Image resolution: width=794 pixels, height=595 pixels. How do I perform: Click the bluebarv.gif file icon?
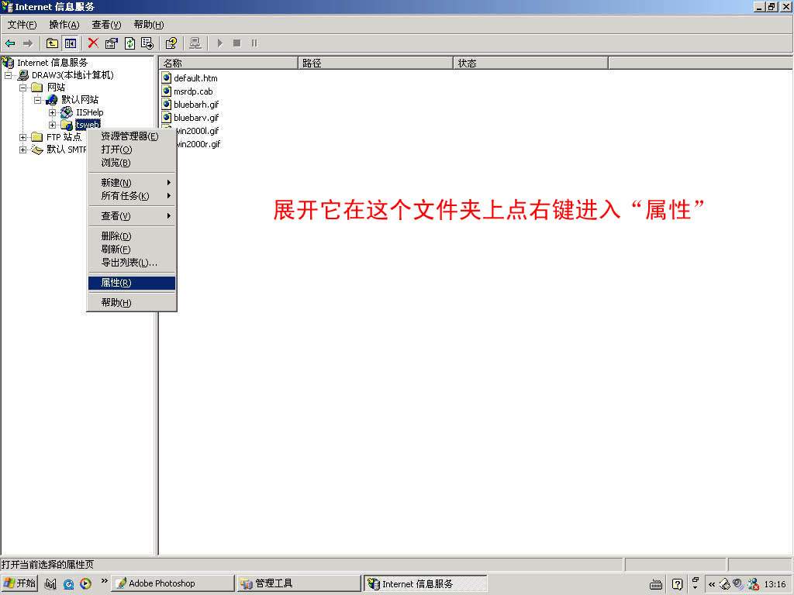(x=166, y=118)
